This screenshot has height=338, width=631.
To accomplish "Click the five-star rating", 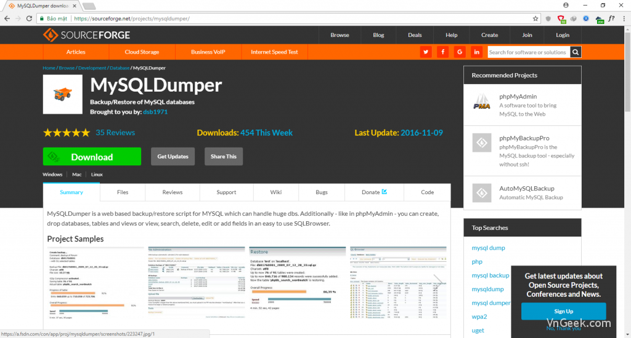I will point(67,133).
